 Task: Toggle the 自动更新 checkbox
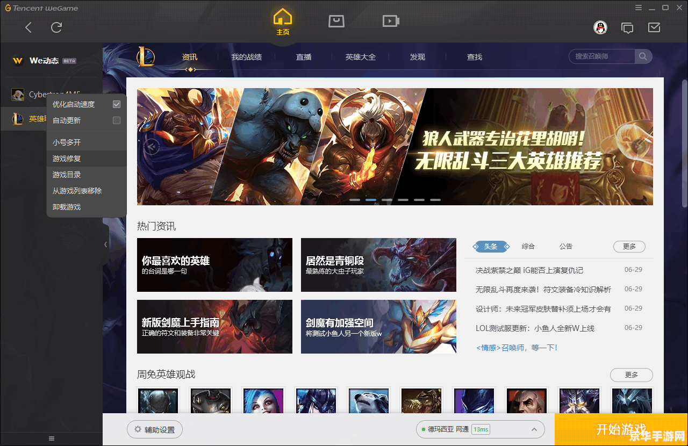pos(117,120)
